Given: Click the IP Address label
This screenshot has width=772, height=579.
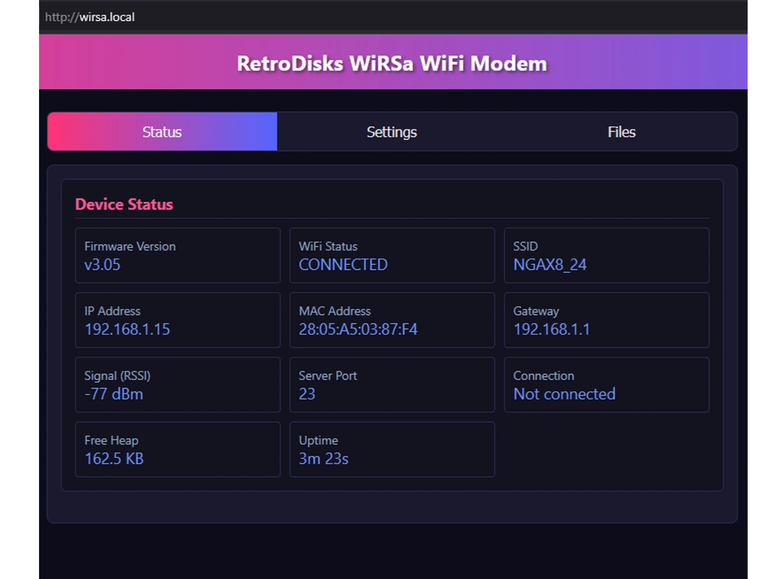Looking at the screenshot, I should (x=112, y=311).
